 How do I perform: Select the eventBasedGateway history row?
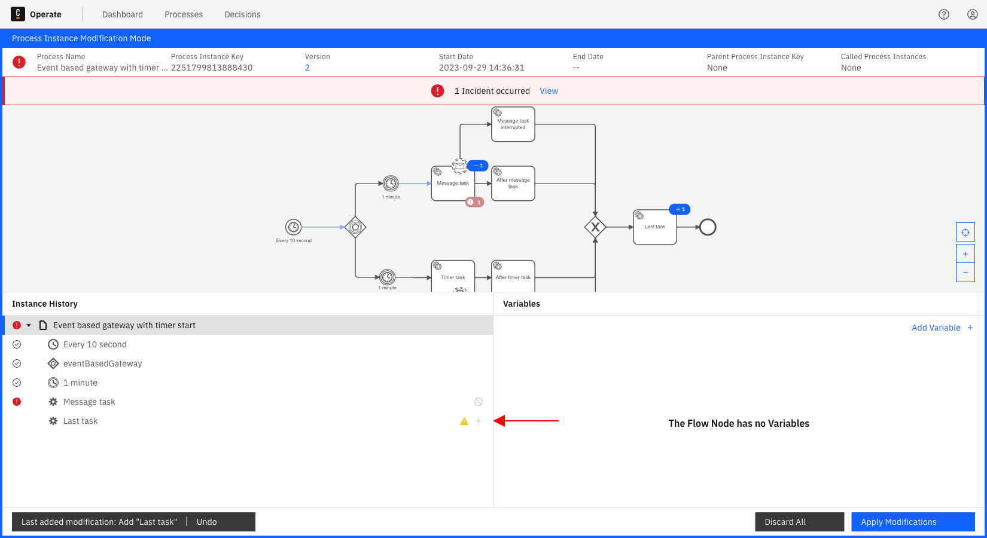click(x=102, y=364)
